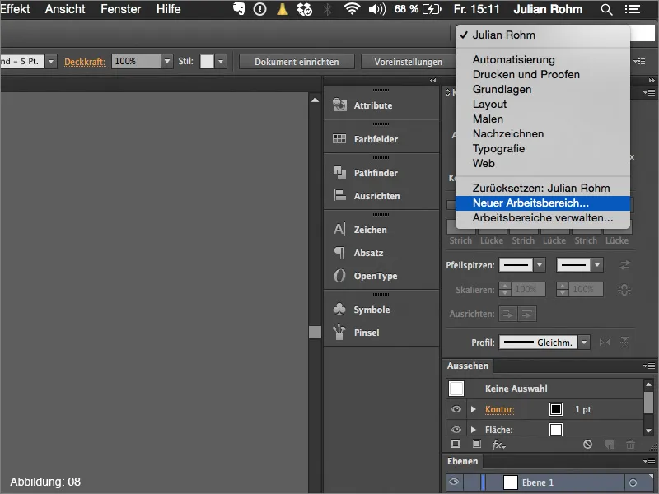Open the Notification Center list icon
This screenshot has width=659, height=494.
pyautogui.click(x=633, y=9)
